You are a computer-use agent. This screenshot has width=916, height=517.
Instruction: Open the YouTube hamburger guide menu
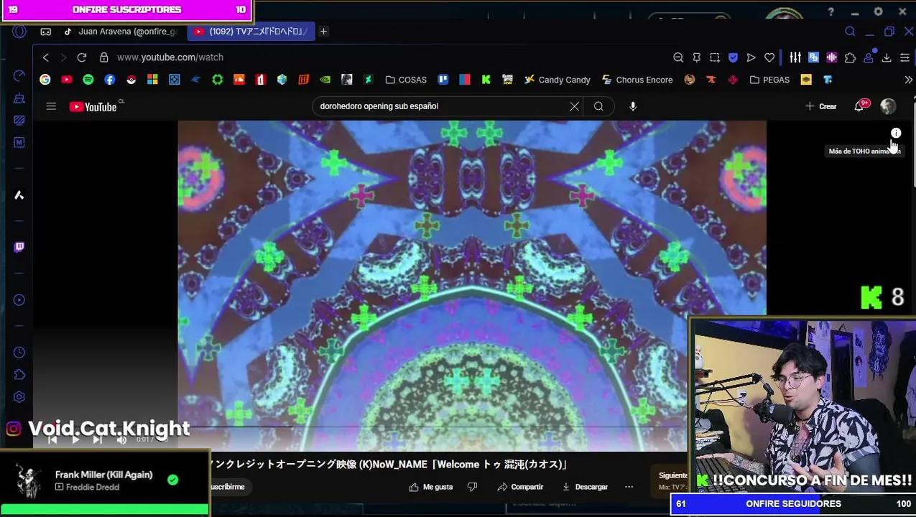point(51,106)
